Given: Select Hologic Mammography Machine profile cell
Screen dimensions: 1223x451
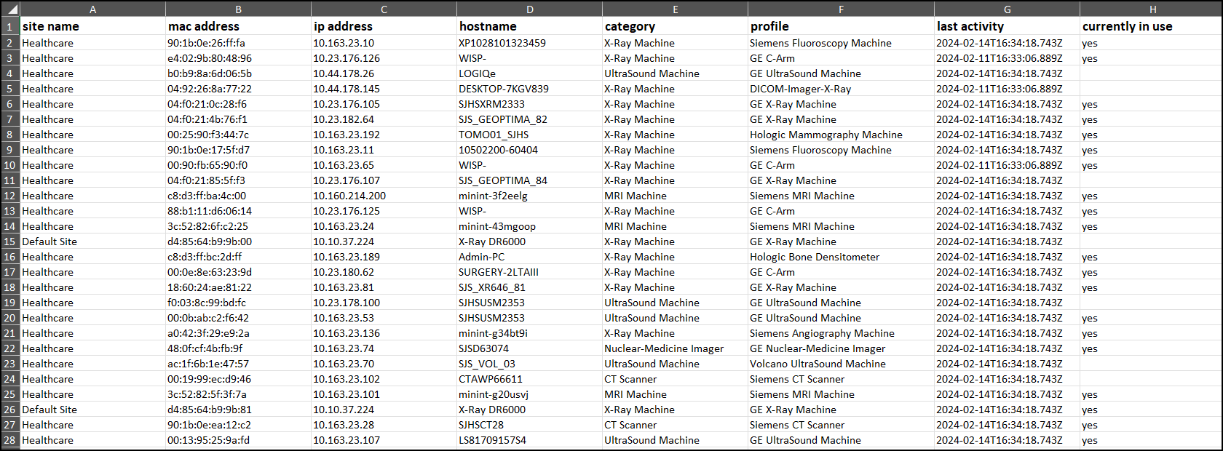Looking at the screenshot, I should [842, 135].
